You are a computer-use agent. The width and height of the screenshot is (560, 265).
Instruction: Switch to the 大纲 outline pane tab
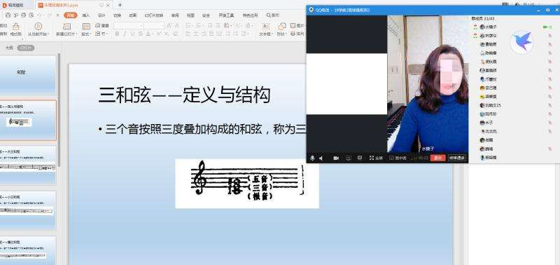pyautogui.click(x=9, y=48)
